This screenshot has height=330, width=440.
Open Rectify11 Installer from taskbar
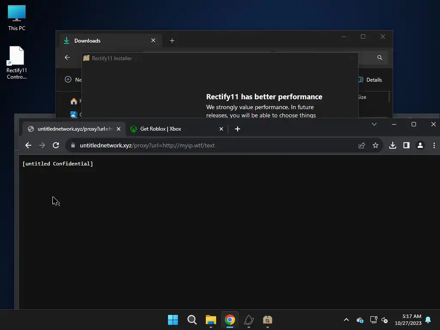267,320
